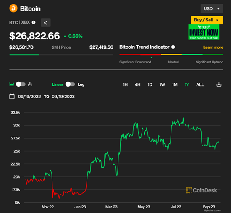The width and height of the screenshot is (231, 213).
Task: Expand the Buy / Sell dropdown
Action: click(207, 20)
